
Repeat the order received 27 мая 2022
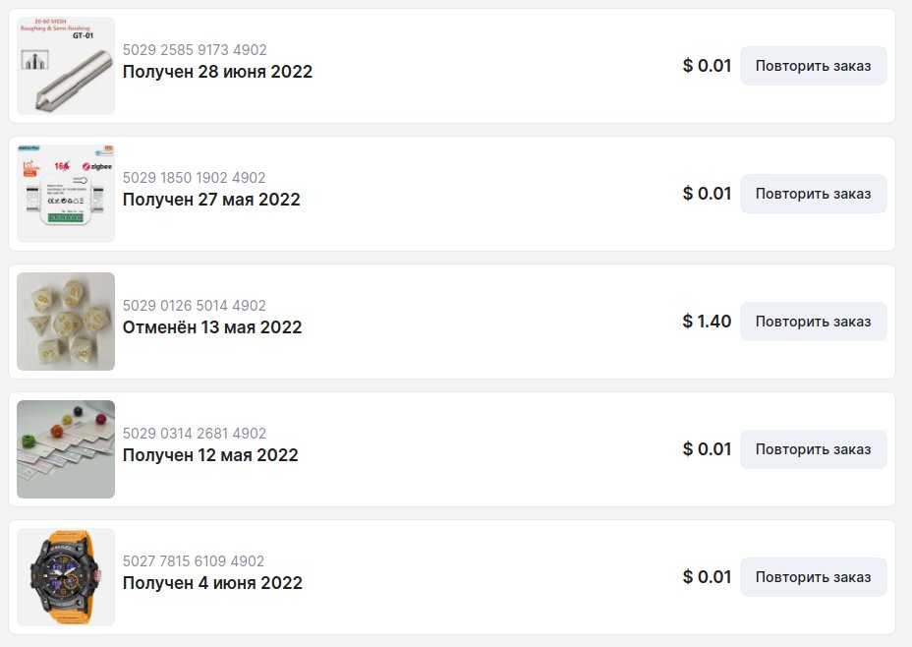coord(813,194)
